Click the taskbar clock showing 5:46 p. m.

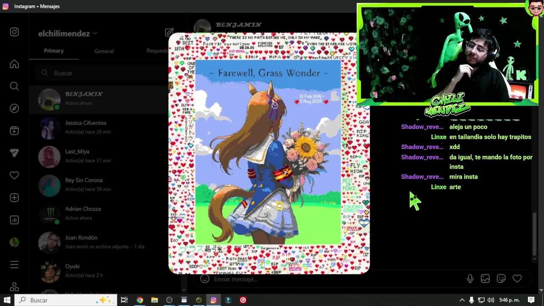click(x=509, y=300)
